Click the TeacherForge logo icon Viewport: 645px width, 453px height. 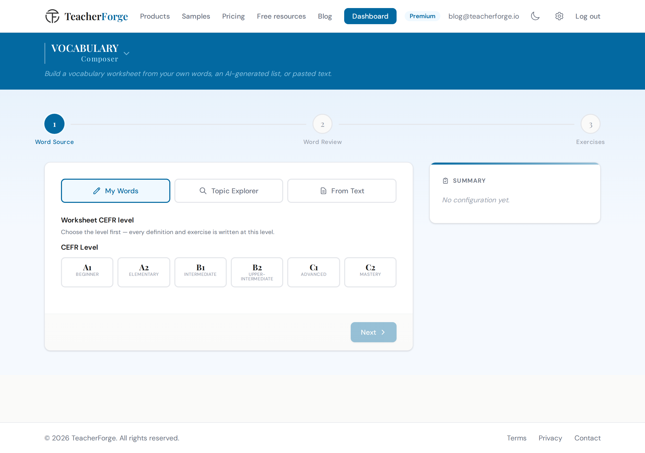coord(53,16)
